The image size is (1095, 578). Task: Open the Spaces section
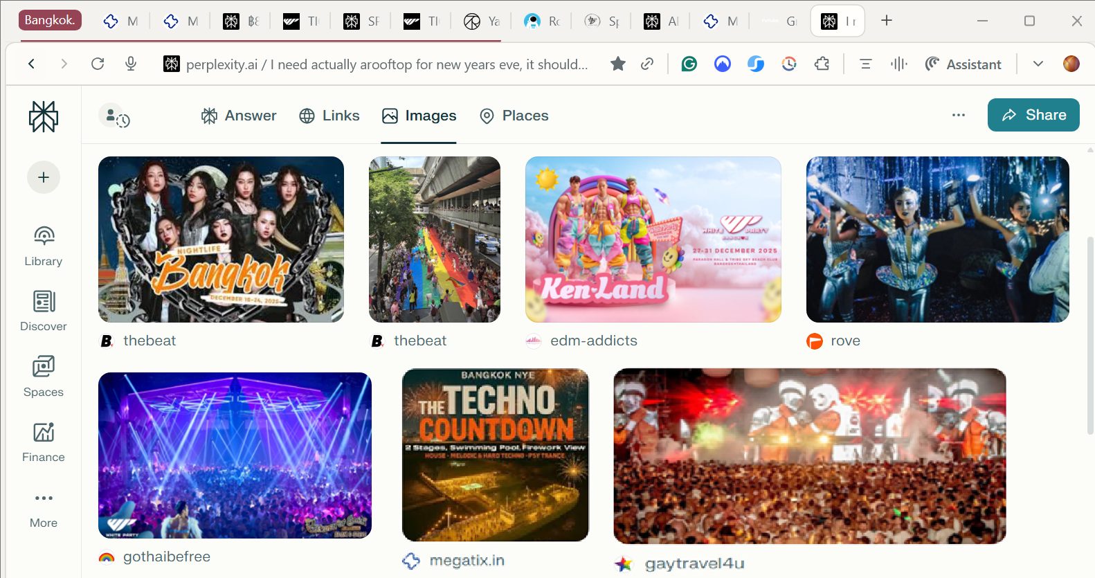tap(44, 377)
